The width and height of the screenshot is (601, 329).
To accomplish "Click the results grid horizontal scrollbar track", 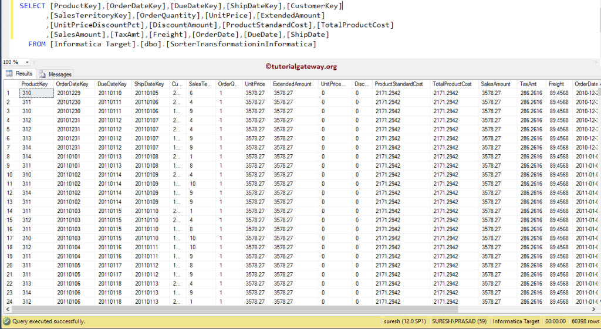I will tap(293, 309).
